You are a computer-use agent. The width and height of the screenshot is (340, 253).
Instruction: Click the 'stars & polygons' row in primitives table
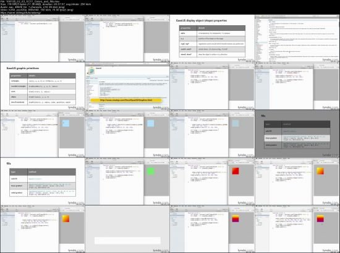(43, 102)
